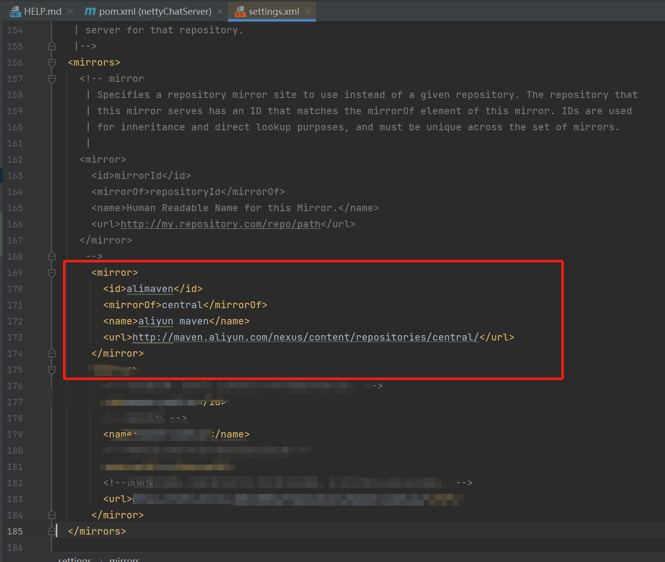The height and width of the screenshot is (562, 665).
Task: Click the <url> tag on line 183
Action: click(x=118, y=499)
